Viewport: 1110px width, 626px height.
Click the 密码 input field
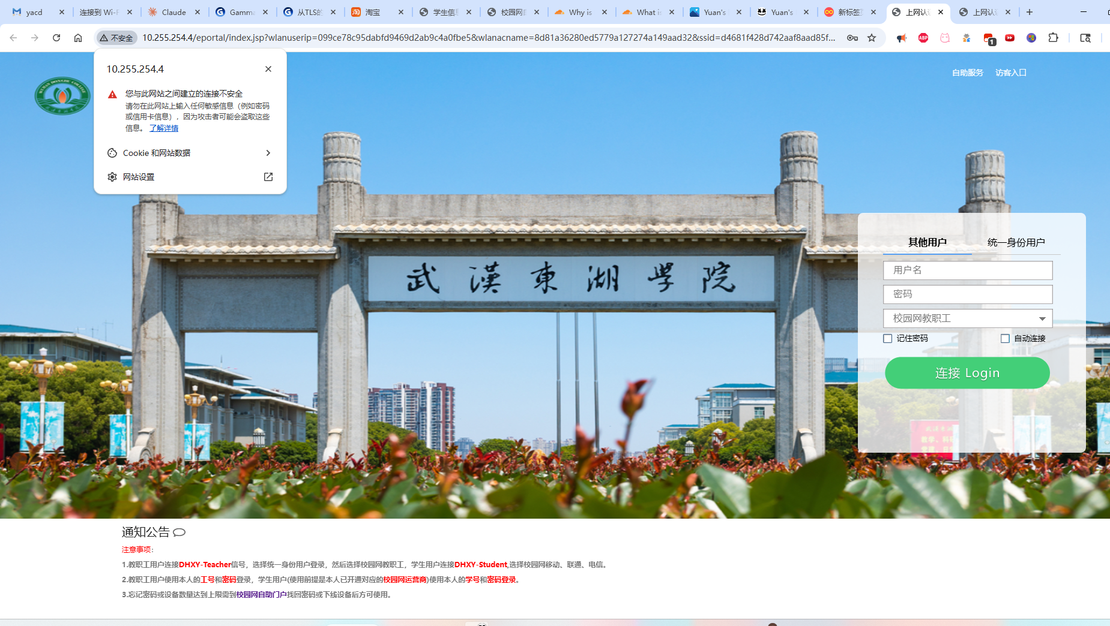968,294
